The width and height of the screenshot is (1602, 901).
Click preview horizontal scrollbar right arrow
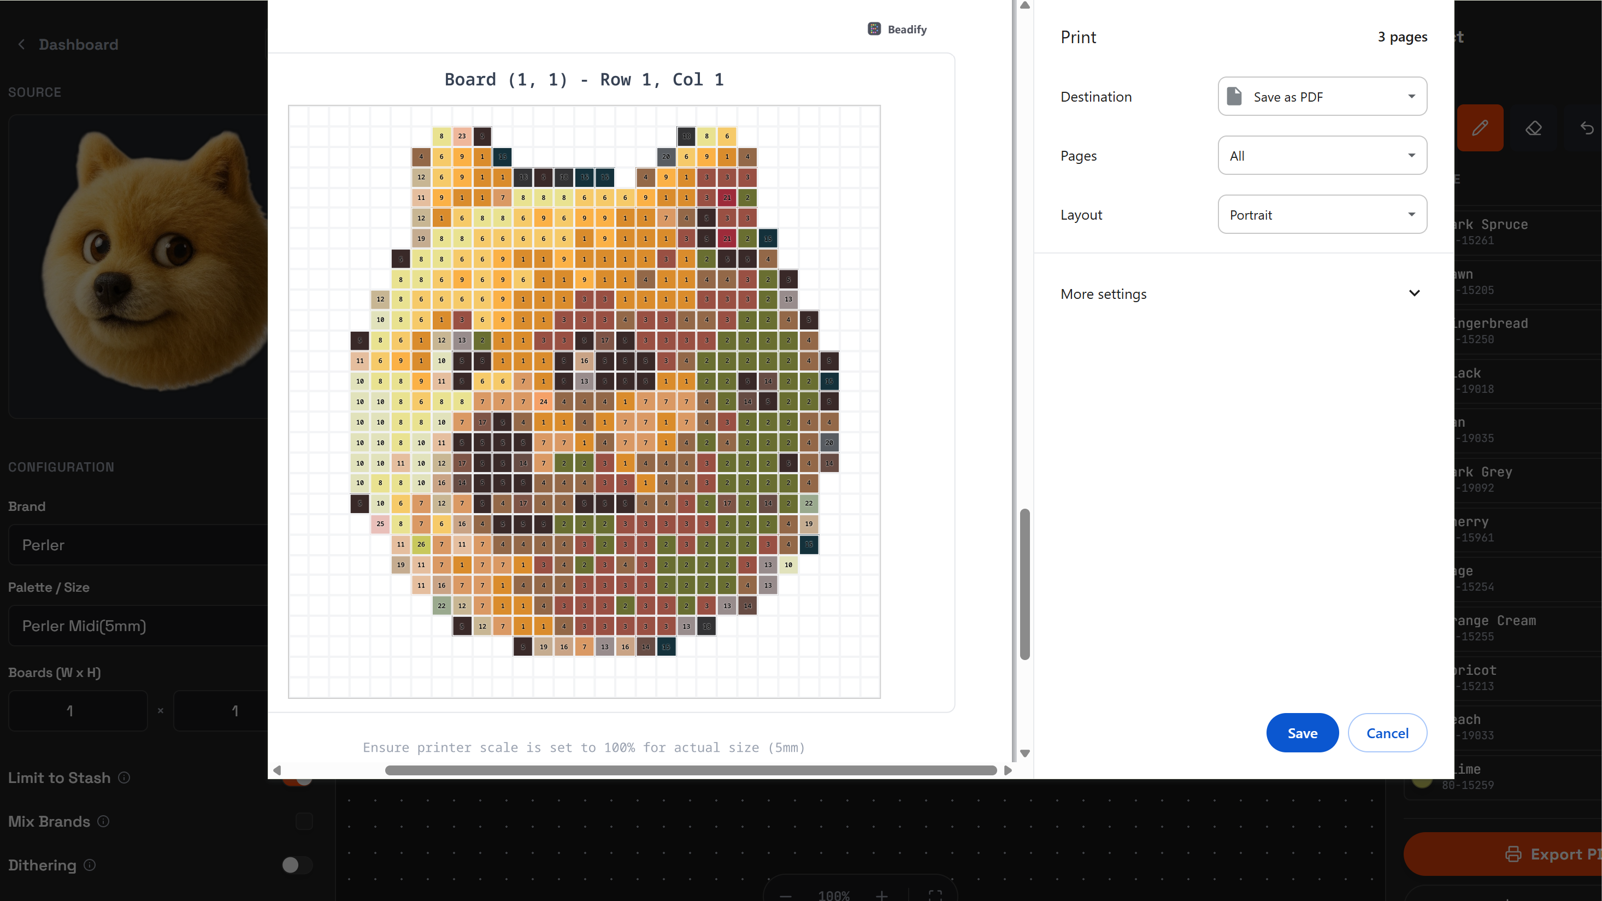[1008, 770]
